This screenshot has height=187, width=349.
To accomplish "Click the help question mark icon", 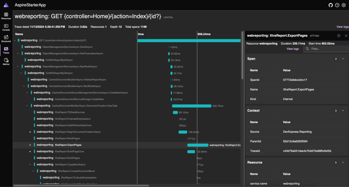I will (x=337, y=5).
